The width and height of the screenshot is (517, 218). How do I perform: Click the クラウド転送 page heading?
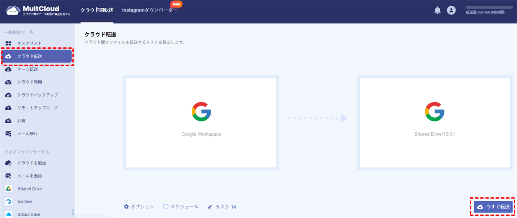click(100, 34)
